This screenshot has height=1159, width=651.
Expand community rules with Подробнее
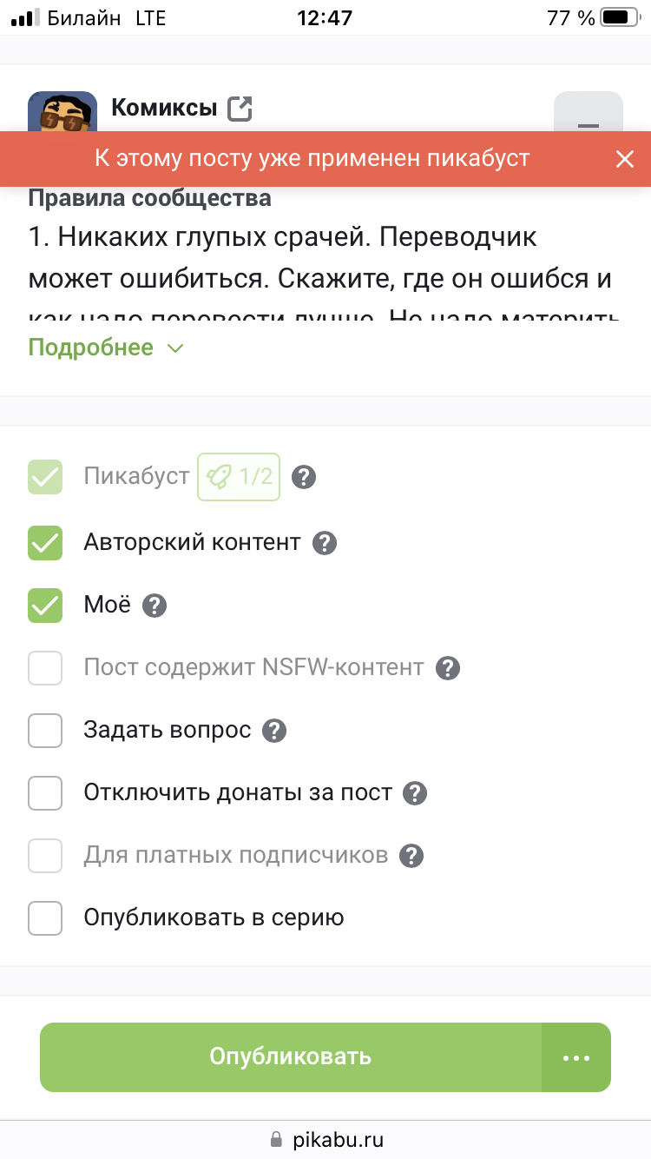106,348
